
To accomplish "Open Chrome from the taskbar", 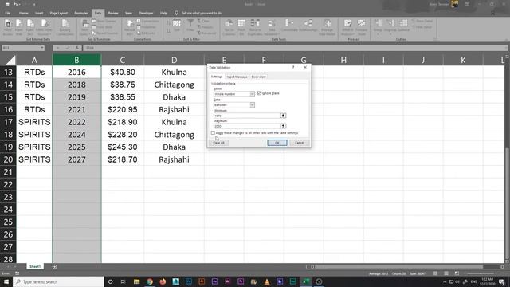I will point(150,281).
